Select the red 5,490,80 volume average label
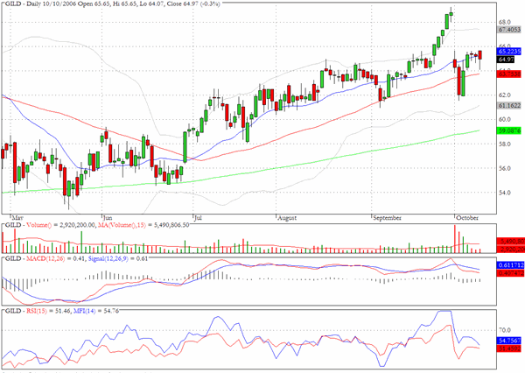The image size is (525, 373). (x=511, y=242)
